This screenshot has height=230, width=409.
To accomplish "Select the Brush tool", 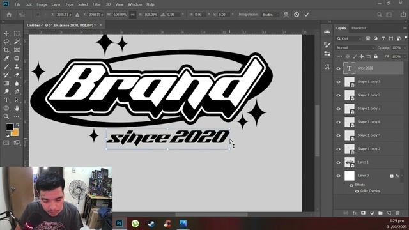I will click(x=6, y=66).
